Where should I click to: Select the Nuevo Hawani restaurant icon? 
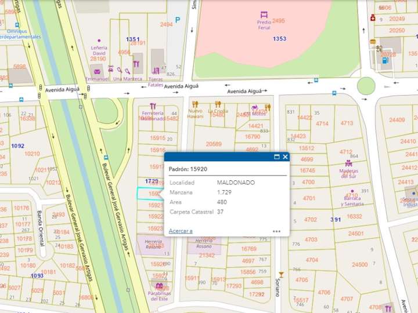click(x=195, y=104)
